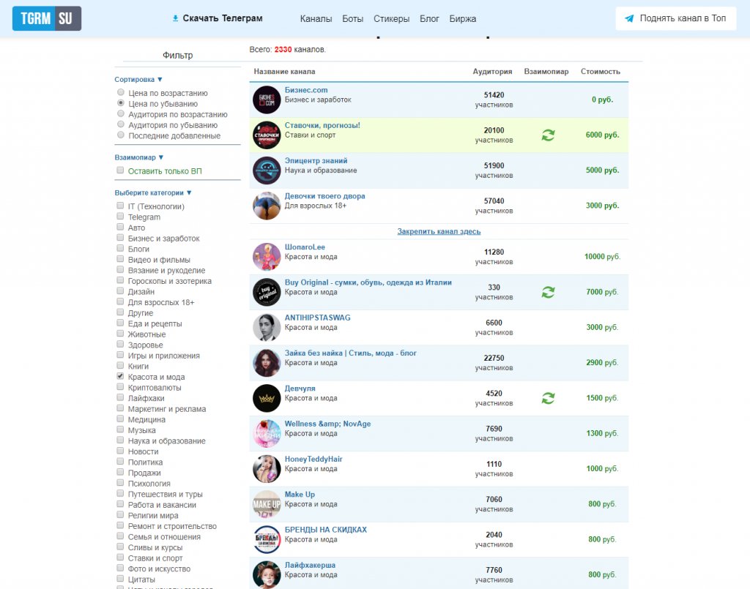Click the Telegram plane icon in Поднять канал button

[x=629, y=18]
